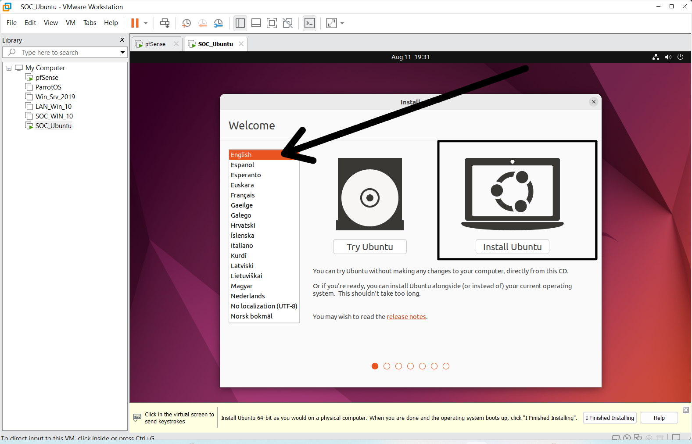
Task: Open the Snapshot Manager wrench-clock icon
Action: pyautogui.click(x=218, y=23)
